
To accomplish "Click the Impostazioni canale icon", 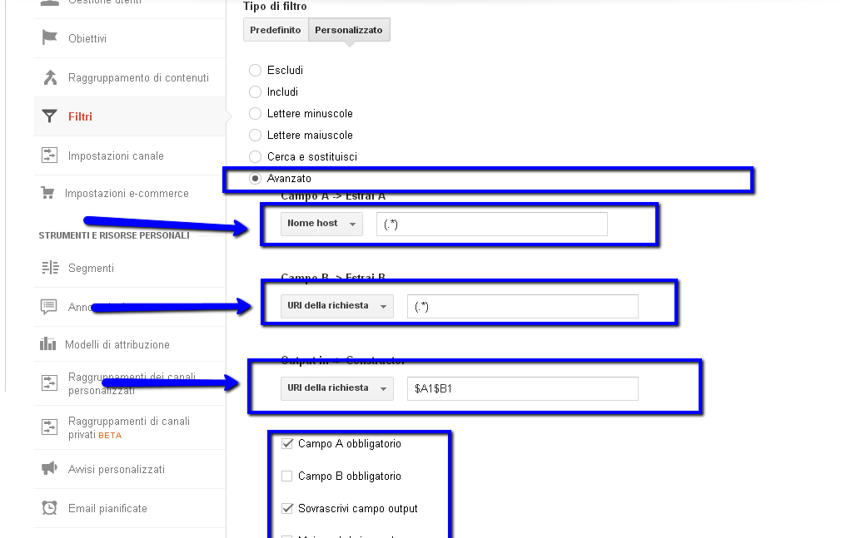I will 50,155.
